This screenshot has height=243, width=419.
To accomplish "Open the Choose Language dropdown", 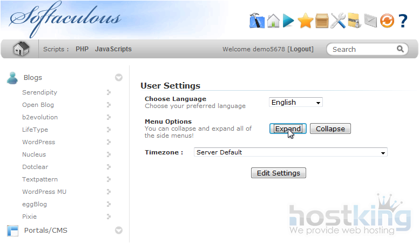I will click(x=295, y=102).
